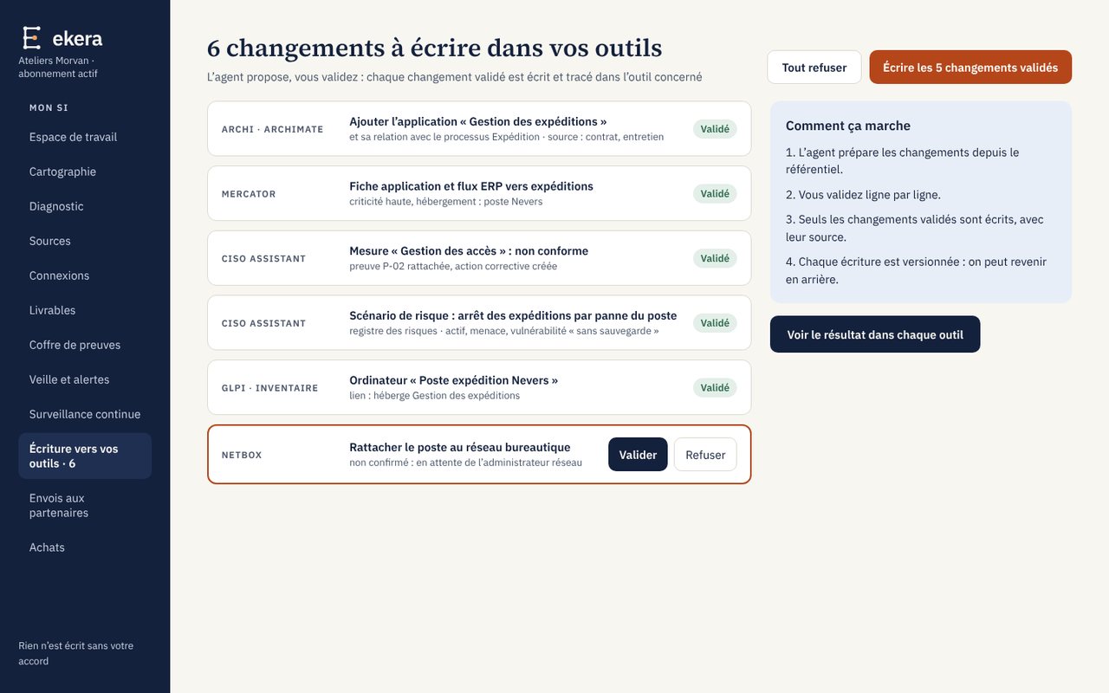Click 'non confirmé : en attente de l'administrateur réseau'
Image resolution: width=1109 pixels, height=693 pixels.
466,463
